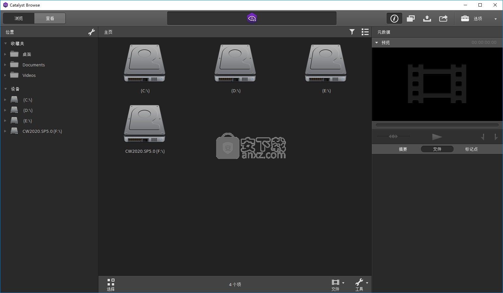The width and height of the screenshot is (503, 293).
Task: Click the mark out point button
Action: point(496,137)
